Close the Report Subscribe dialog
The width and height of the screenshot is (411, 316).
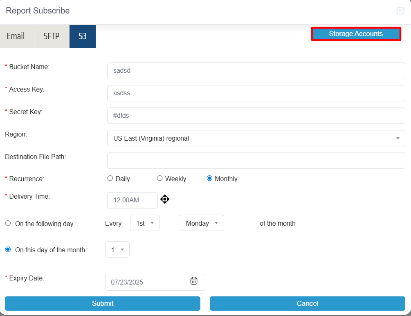[400, 11]
